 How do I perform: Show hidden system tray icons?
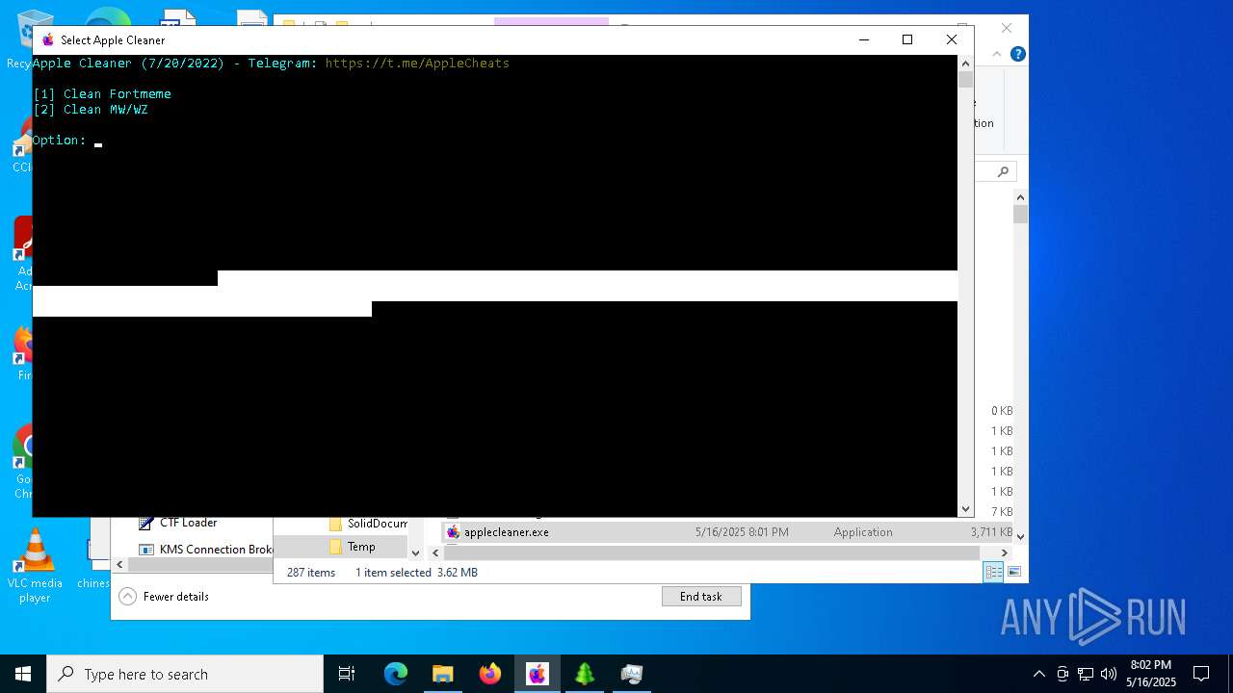[x=1038, y=674]
